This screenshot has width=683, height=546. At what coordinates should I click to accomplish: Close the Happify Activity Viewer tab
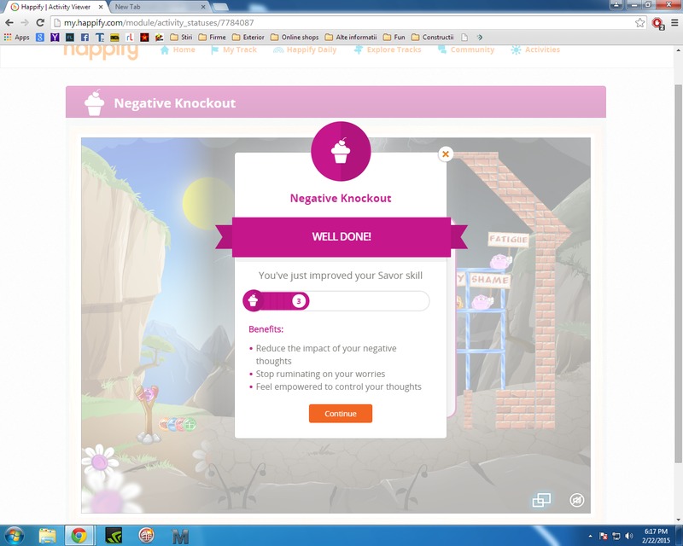[101, 7]
